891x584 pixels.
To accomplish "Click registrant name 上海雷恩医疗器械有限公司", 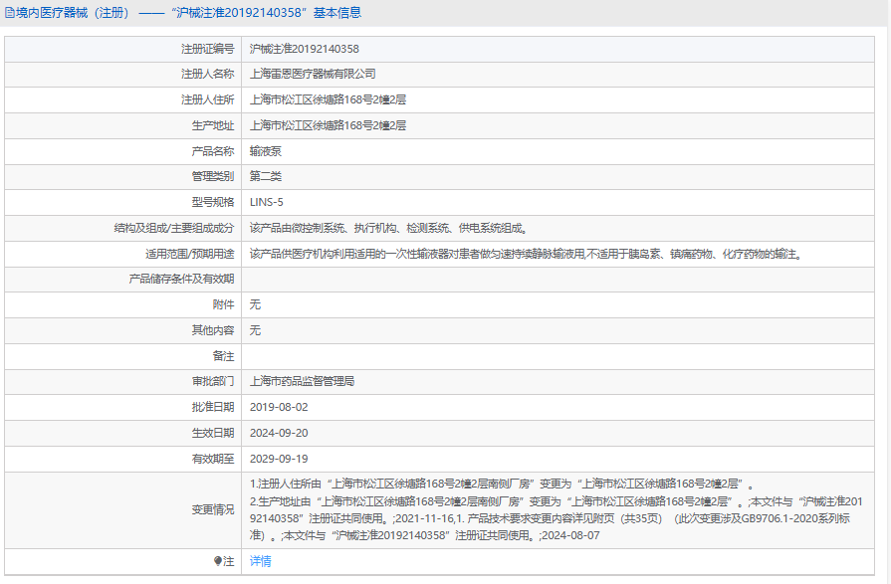I will coord(313,74).
